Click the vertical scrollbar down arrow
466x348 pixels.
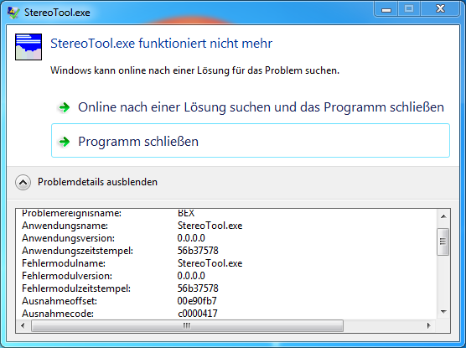(x=443, y=312)
